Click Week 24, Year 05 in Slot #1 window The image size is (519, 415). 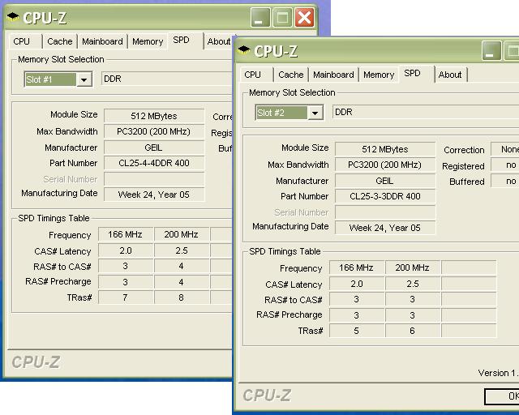pyautogui.click(x=154, y=195)
